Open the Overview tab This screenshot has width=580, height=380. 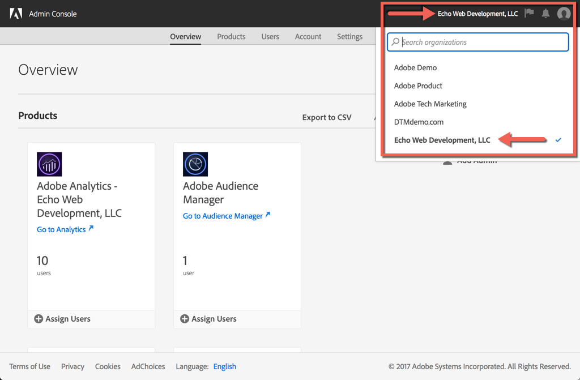186,36
